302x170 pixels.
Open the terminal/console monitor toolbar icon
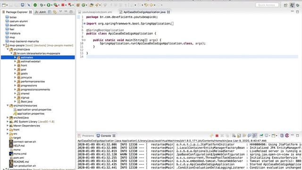click(23, 5)
